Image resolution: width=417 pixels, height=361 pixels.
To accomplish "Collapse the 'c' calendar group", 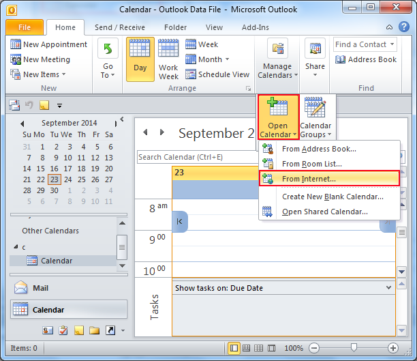I will [16, 247].
